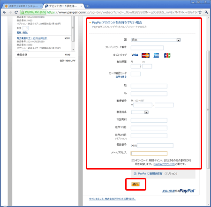Click the PayPal URL in the address bar

coord(122,12)
